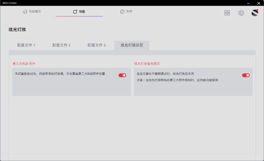Click the 性能概览 gauge icon
The image size is (264, 161).
25,11
